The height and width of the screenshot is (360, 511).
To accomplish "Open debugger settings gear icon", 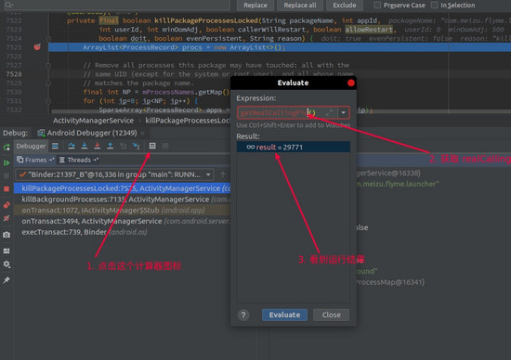I will click(7, 264).
